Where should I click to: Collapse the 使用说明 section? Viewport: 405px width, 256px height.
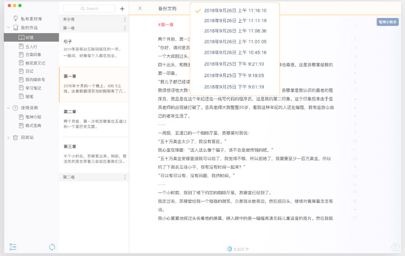click(x=8, y=108)
